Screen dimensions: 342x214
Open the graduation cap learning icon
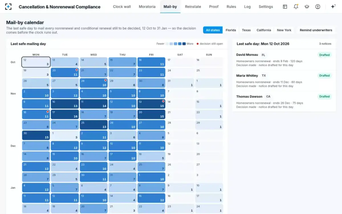click(x=307, y=7)
